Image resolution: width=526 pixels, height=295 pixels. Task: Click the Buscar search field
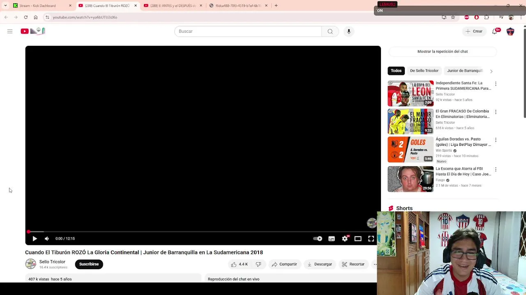248,31
